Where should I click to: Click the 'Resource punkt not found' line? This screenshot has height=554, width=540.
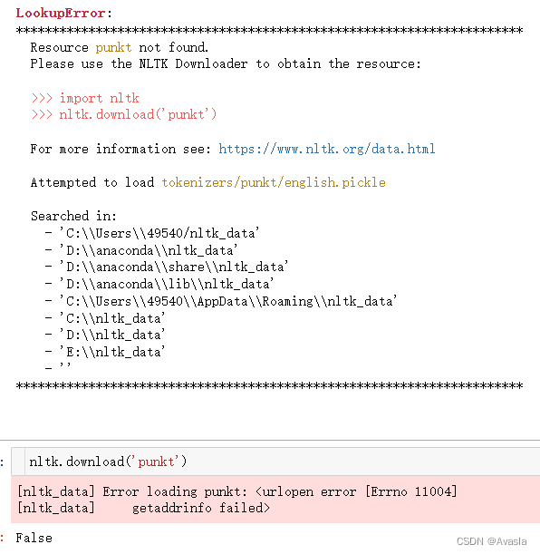120,47
